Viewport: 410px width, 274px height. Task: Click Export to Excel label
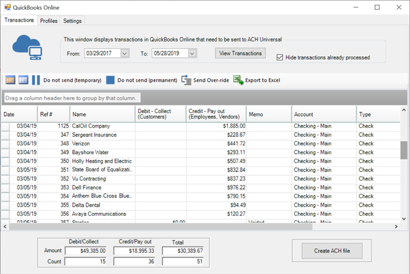262,80
